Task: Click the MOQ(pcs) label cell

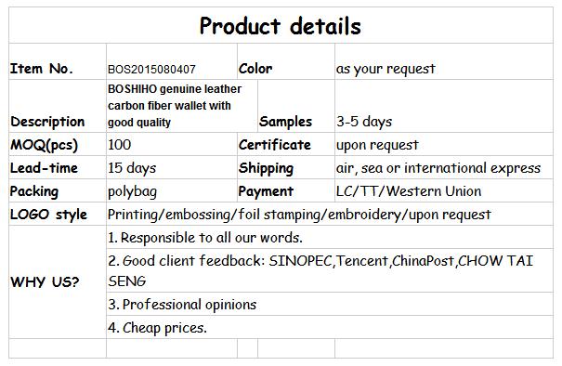Action: click(x=58, y=144)
